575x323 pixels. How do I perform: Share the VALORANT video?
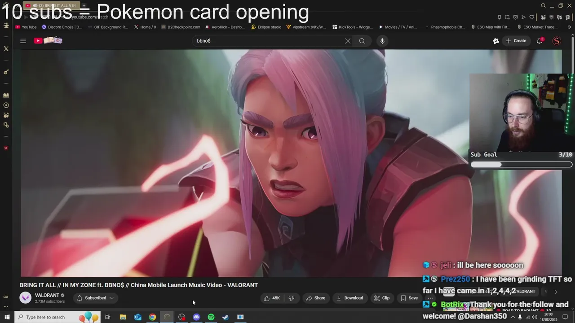(315, 298)
